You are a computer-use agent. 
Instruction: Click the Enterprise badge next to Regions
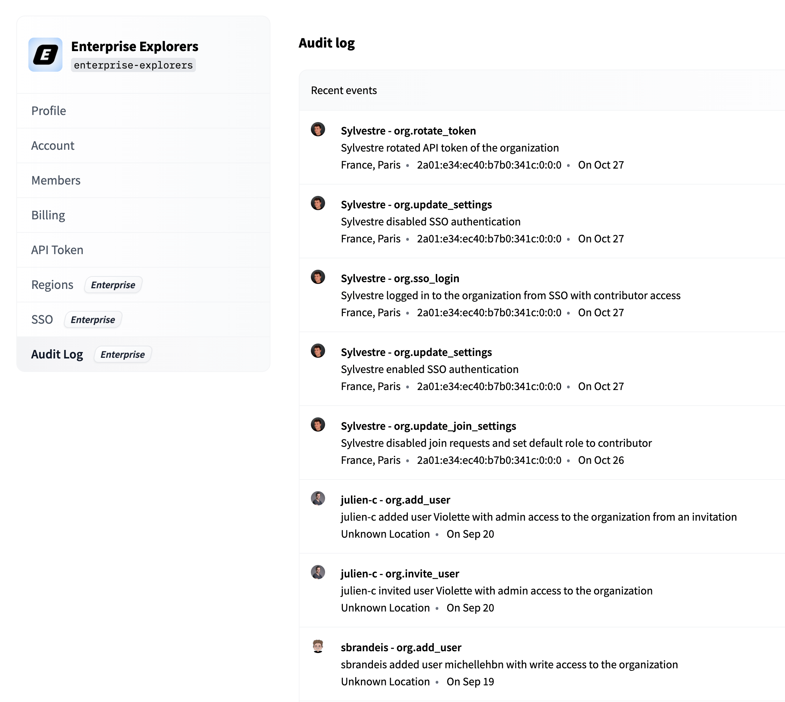[x=113, y=285]
